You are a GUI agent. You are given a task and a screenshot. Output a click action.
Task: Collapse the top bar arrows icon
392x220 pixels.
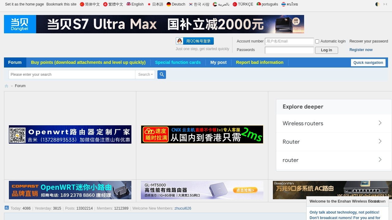click(385, 4)
